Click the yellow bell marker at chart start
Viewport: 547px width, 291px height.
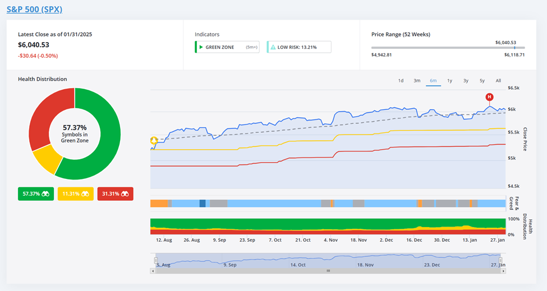tap(154, 140)
